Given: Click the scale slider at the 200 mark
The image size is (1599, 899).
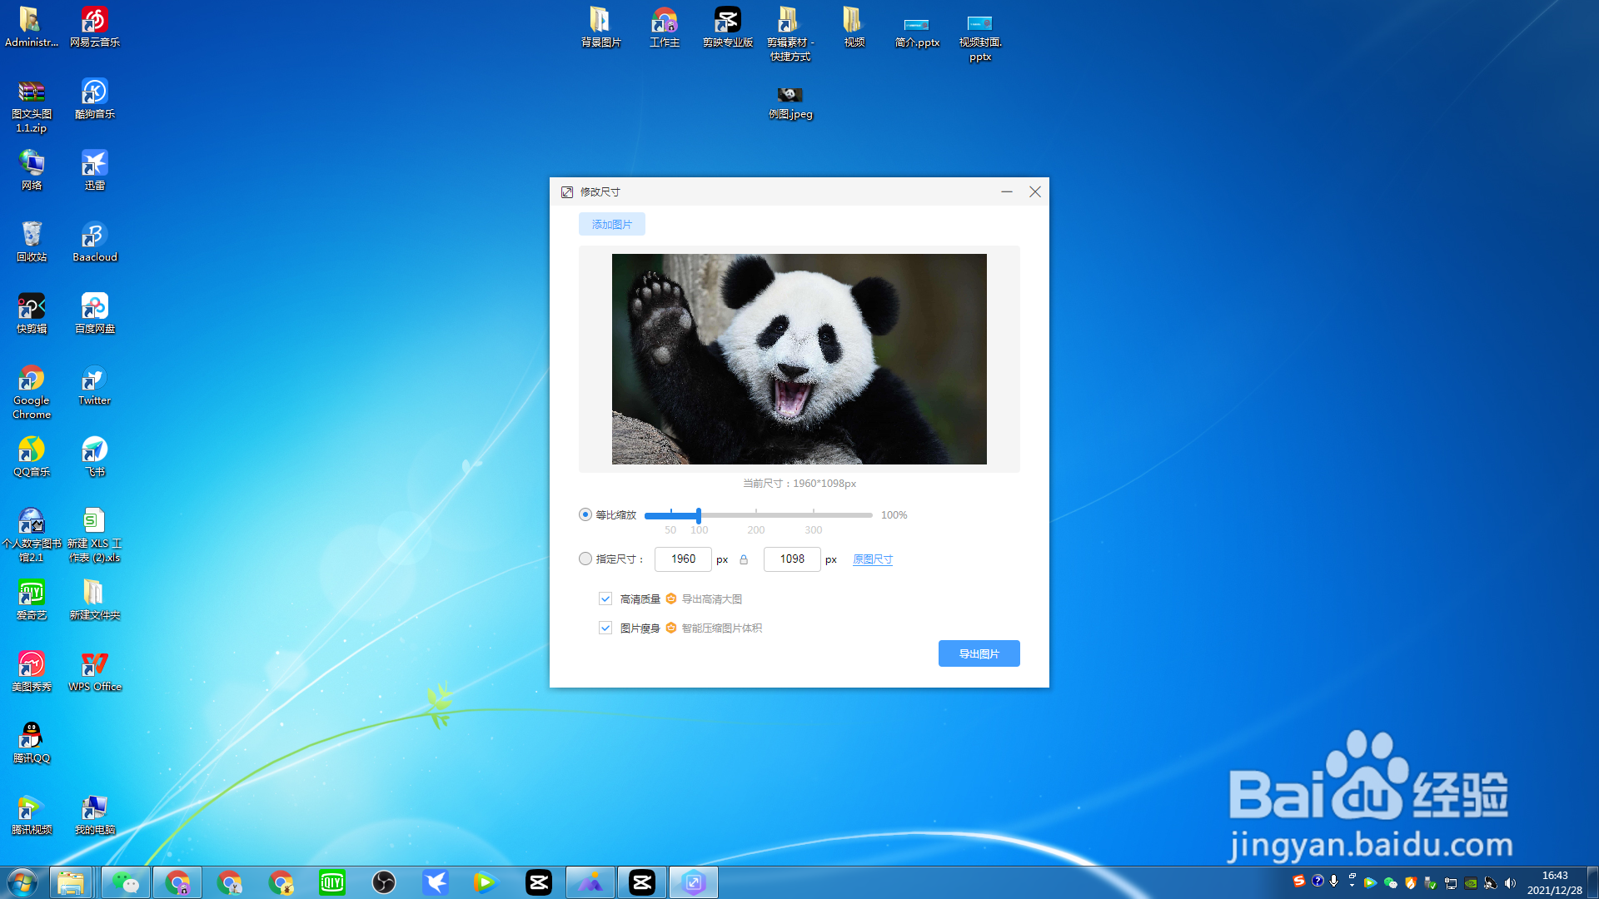Looking at the screenshot, I should click(x=756, y=515).
